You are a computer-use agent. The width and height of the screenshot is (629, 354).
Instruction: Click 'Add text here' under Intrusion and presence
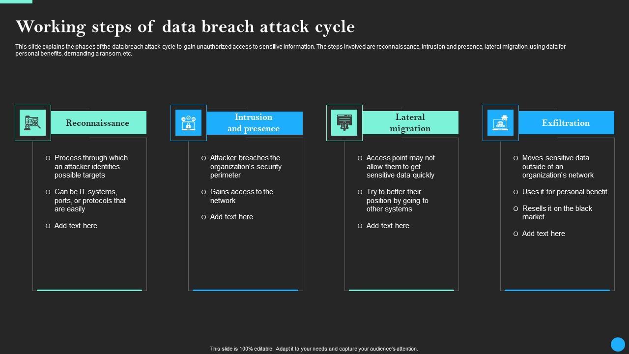[x=231, y=217]
